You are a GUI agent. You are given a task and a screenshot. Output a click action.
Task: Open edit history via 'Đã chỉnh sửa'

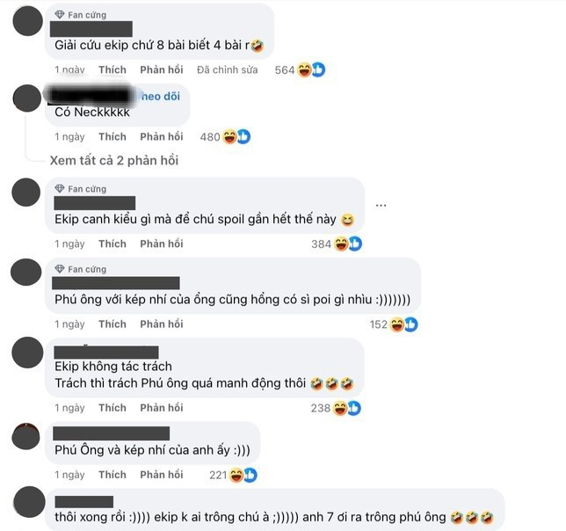(228, 69)
